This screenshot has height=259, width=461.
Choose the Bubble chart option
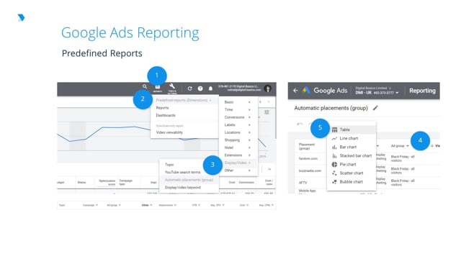[x=352, y=182]
